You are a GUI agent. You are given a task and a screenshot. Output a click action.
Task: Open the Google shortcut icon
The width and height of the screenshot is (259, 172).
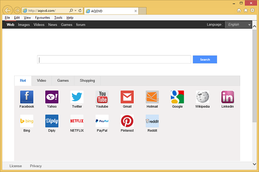tap(178, 97)
